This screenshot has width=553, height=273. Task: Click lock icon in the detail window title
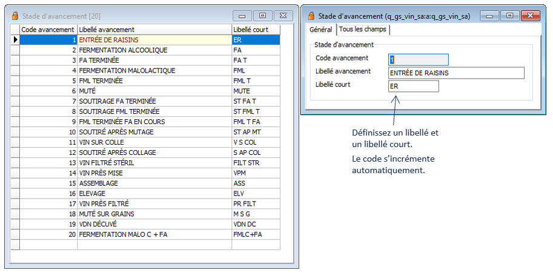pyautogui.click(x=312, y=16)
